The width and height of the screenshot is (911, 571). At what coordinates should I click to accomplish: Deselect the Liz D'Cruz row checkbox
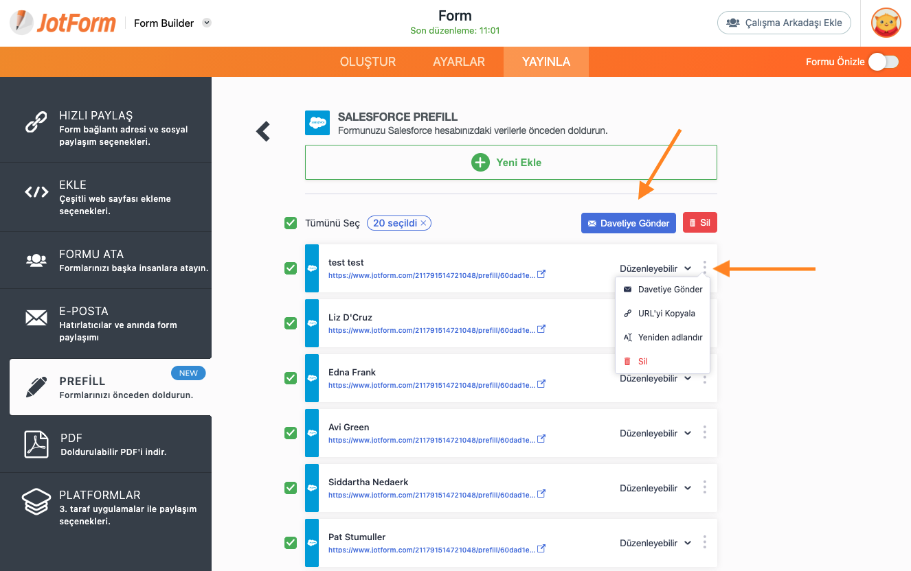click(x=291, y=323)
